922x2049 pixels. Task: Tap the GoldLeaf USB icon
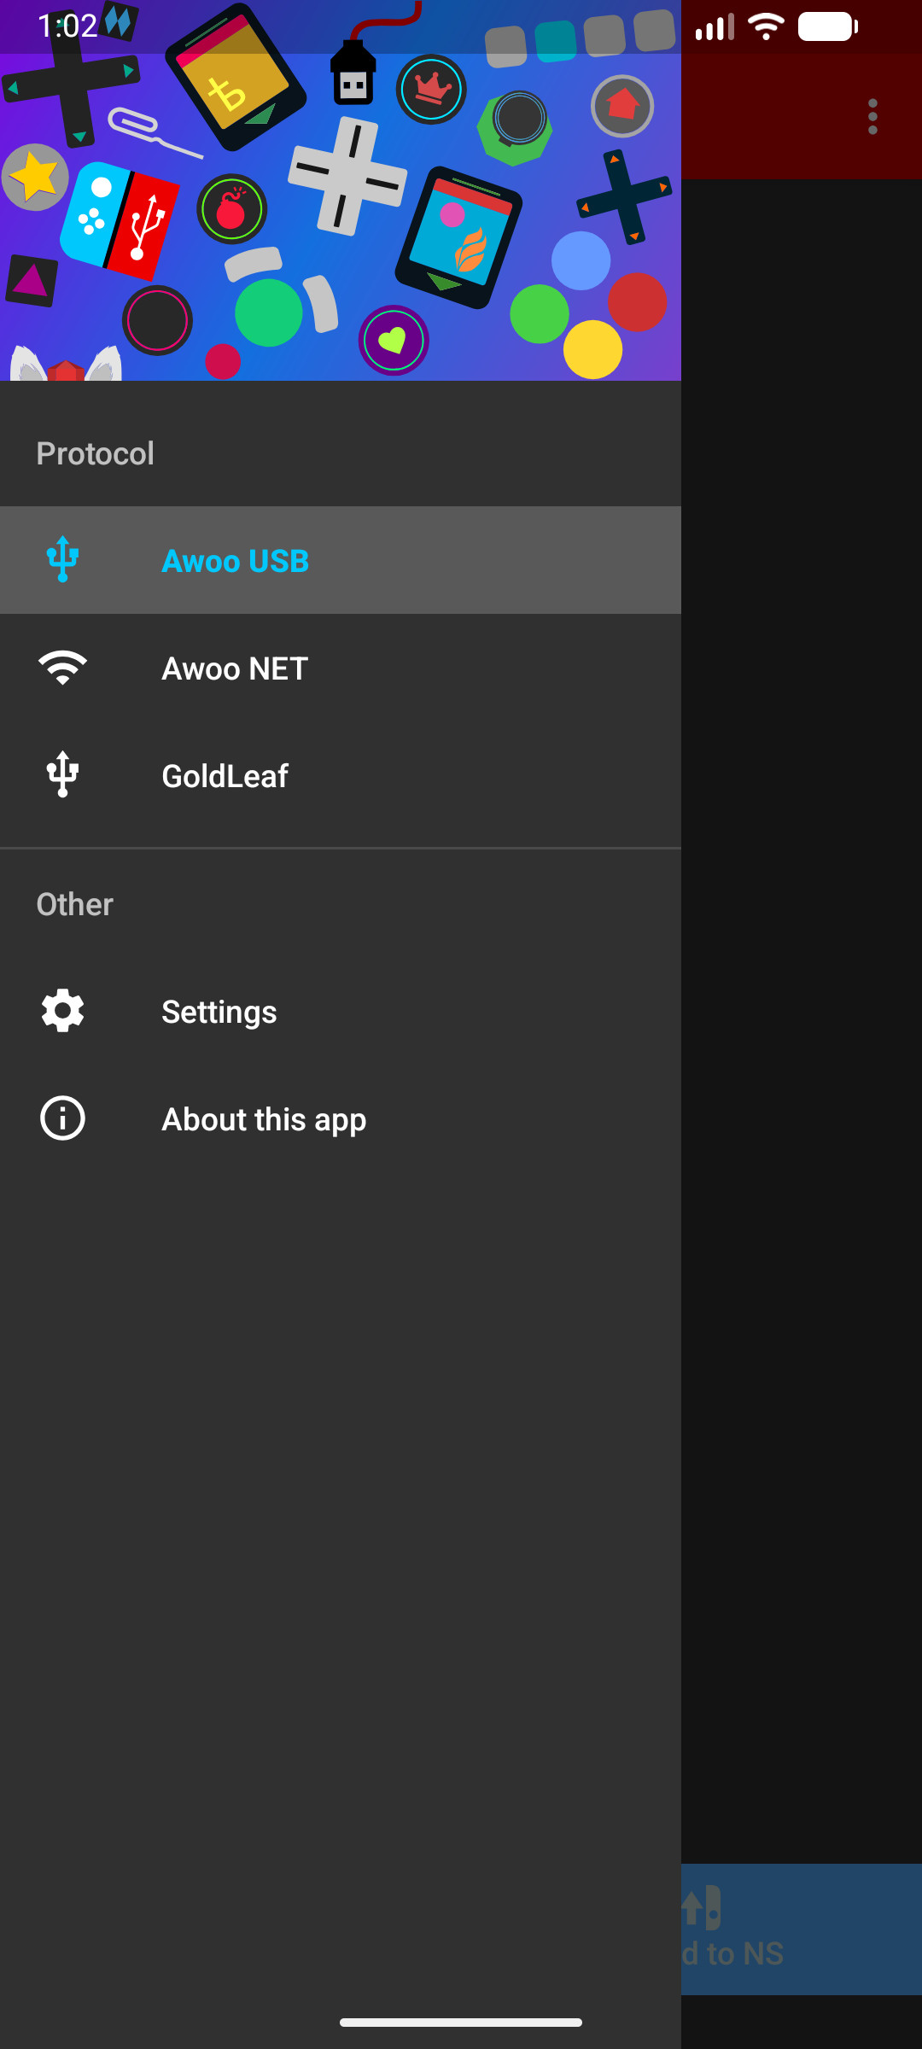click(x=62, y=774)
